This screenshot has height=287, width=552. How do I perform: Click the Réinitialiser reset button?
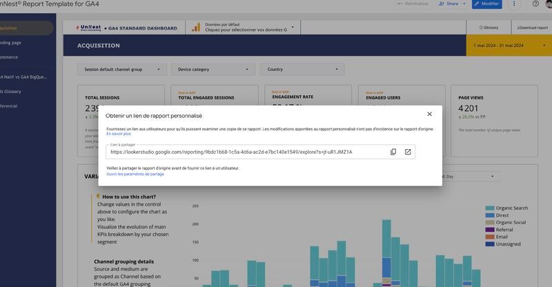tap(413, 4)
